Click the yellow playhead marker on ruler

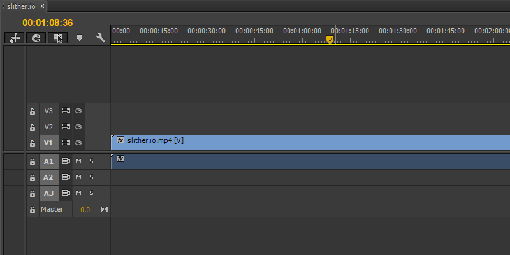click(x=330, y=40)
